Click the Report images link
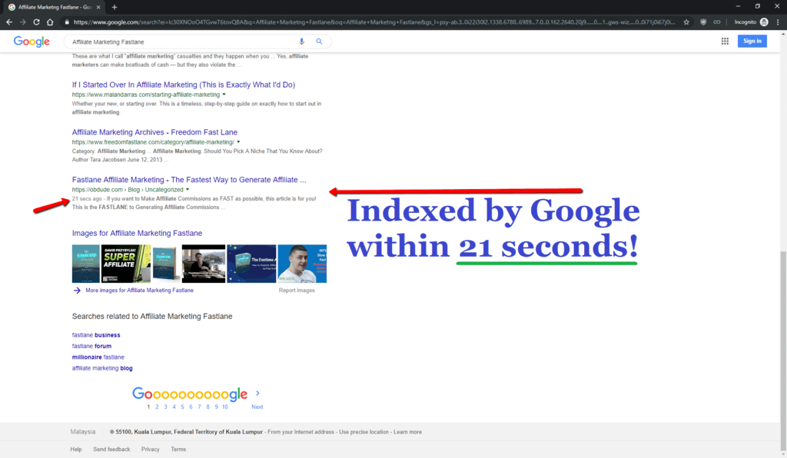This screenshot has width=787, height=458. 297,290
